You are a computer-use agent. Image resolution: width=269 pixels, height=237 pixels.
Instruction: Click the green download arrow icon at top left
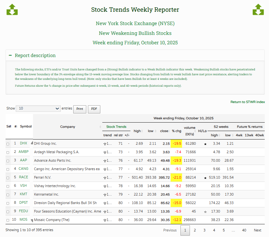pyautogui.click(x=12, y=9)
